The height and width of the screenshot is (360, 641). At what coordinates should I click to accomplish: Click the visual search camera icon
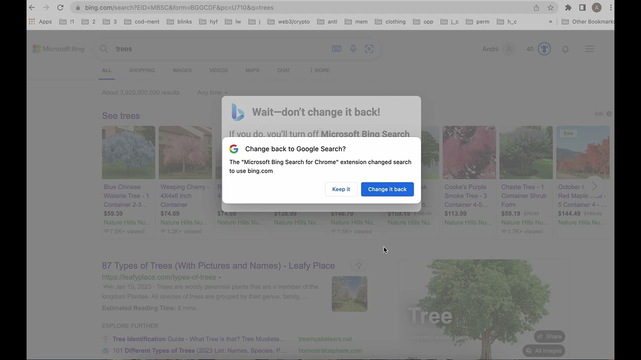369,49
